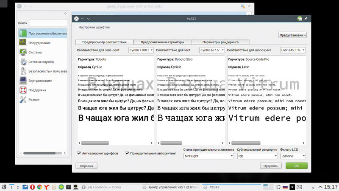Open the Предустановки dropdown button
The width and height of the screenshot is (339, 191).
click(292, 35)
